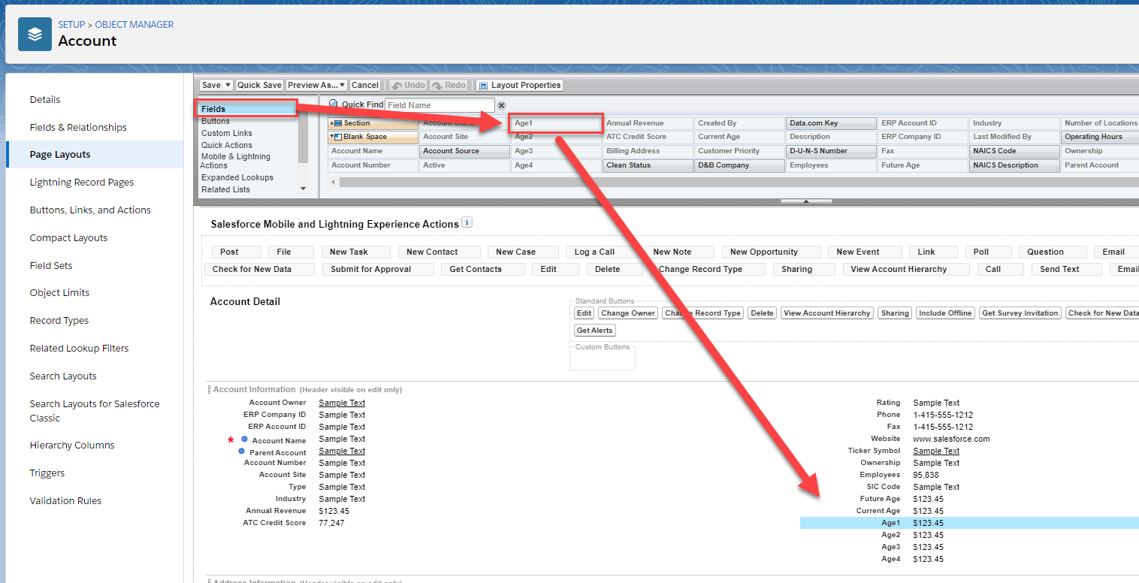Click the Quick Find Field Name input
This screenshot has width=1139, height=583.
click(x=440, y=105)
